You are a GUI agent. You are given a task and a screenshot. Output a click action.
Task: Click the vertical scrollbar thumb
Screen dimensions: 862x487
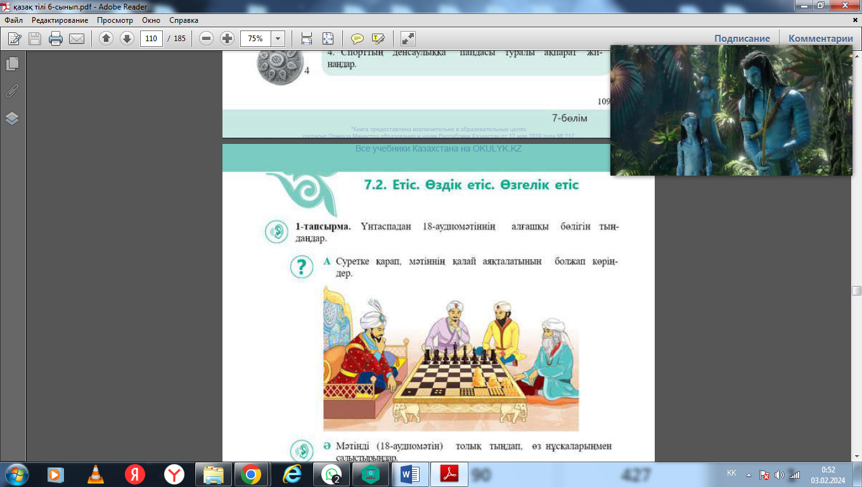click(857, 291)
